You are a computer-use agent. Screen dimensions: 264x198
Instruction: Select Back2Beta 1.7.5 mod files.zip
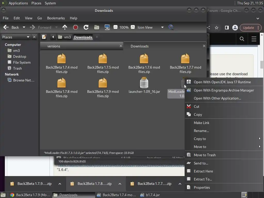(103, 63)
